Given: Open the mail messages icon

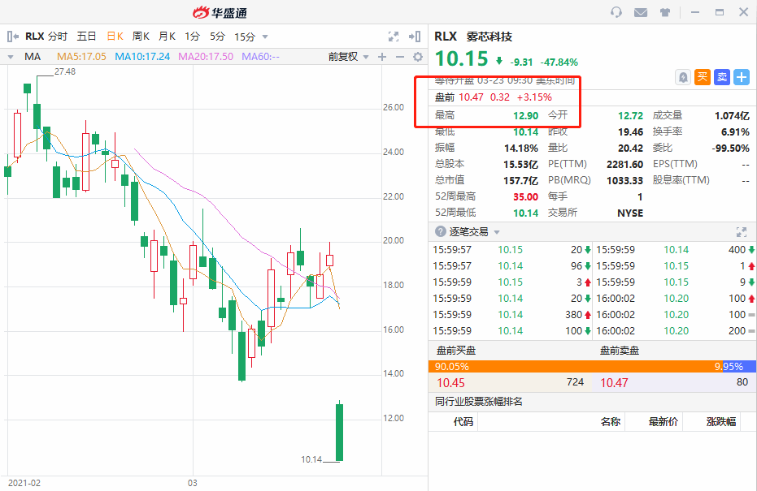Looking at the screenshot, I should [641, 12].
